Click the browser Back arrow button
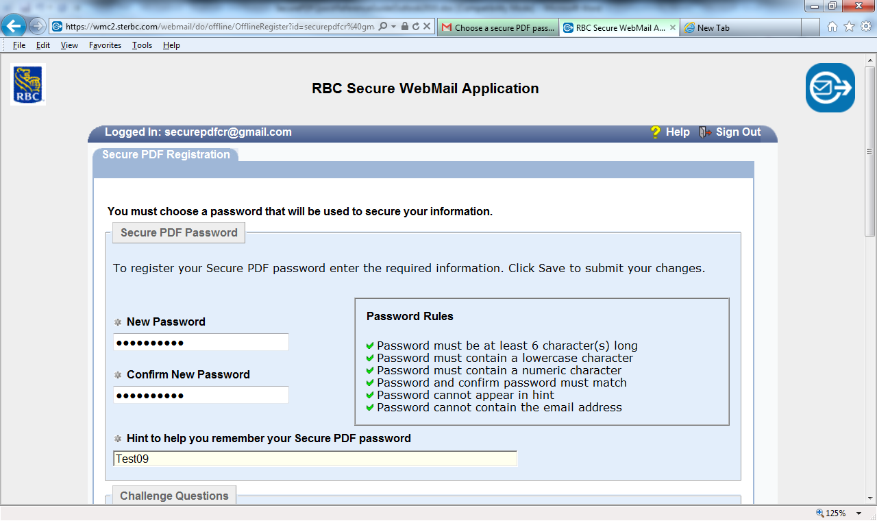The height and width of the screenshot is (521, 877). click(x=14, y=27)
